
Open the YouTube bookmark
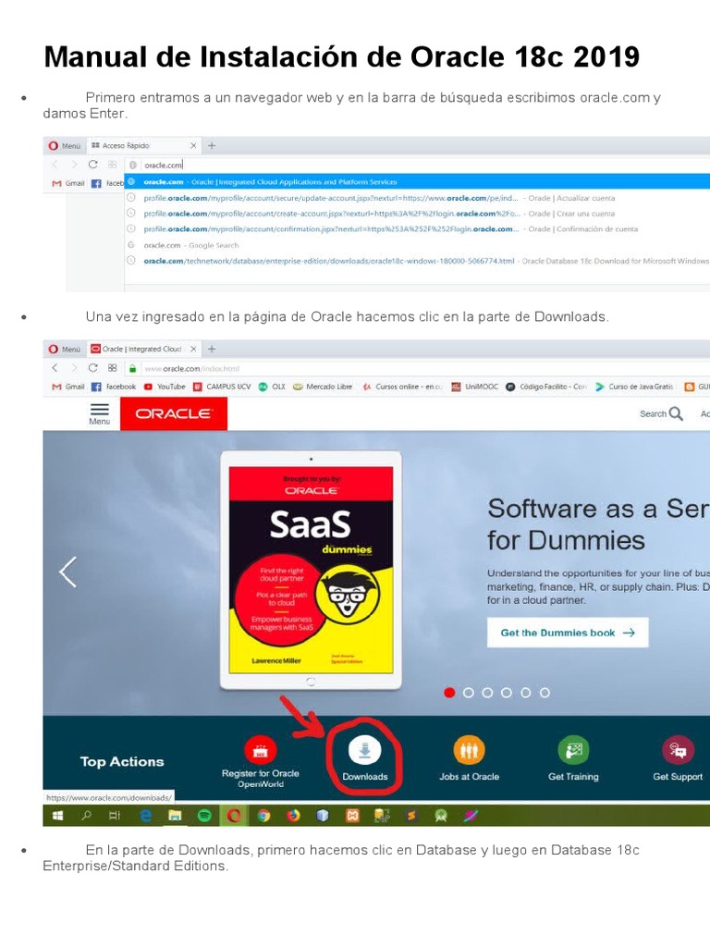coord(165,387)
